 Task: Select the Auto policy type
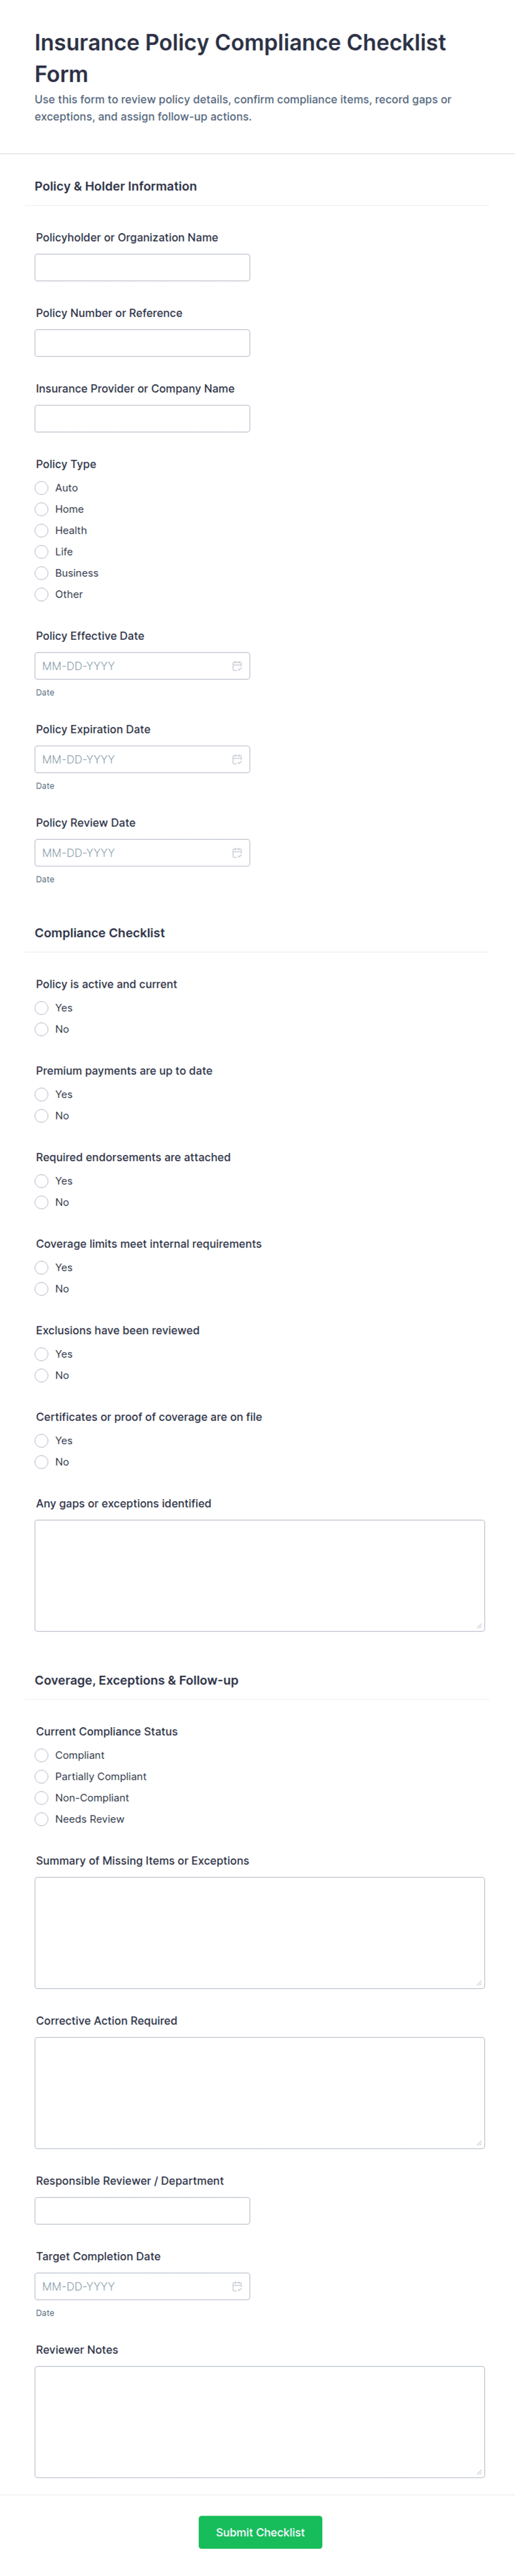click(42, 488)
